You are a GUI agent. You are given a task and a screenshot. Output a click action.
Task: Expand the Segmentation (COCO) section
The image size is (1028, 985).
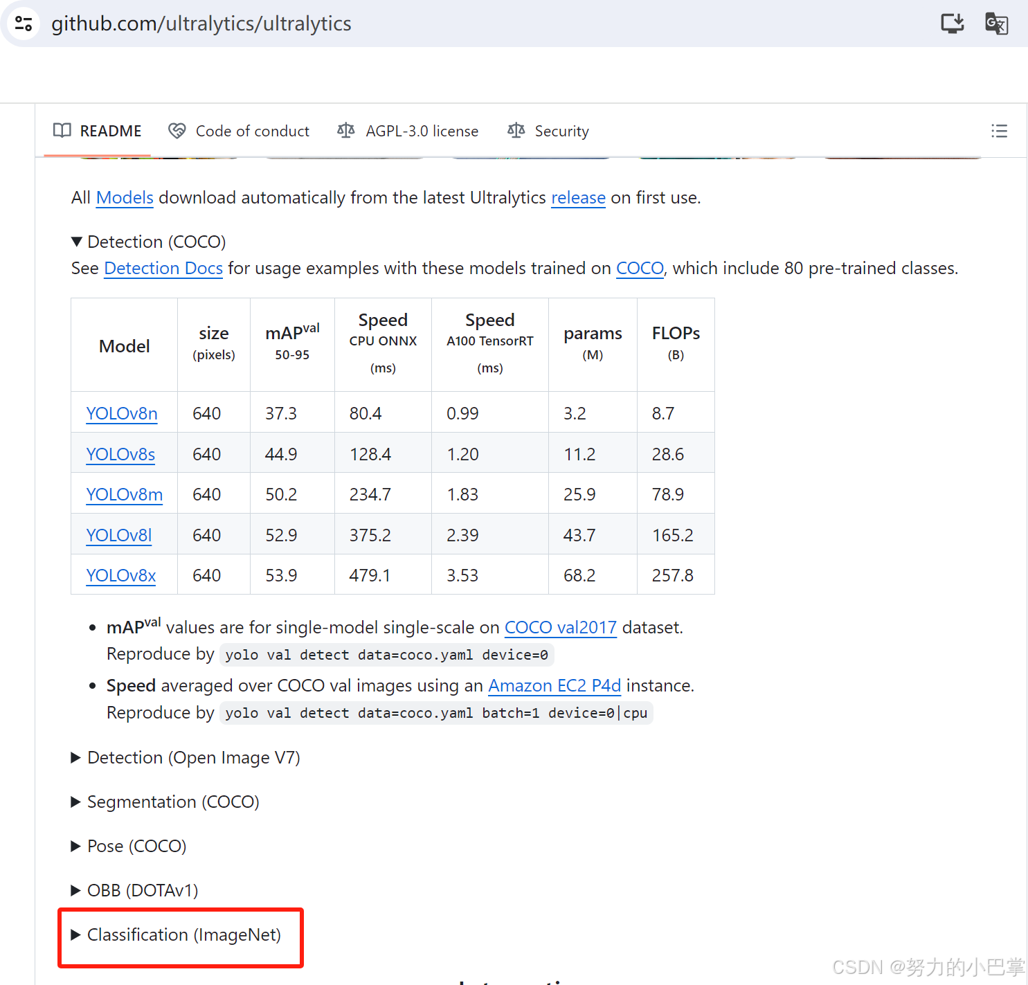pos(165,802)
